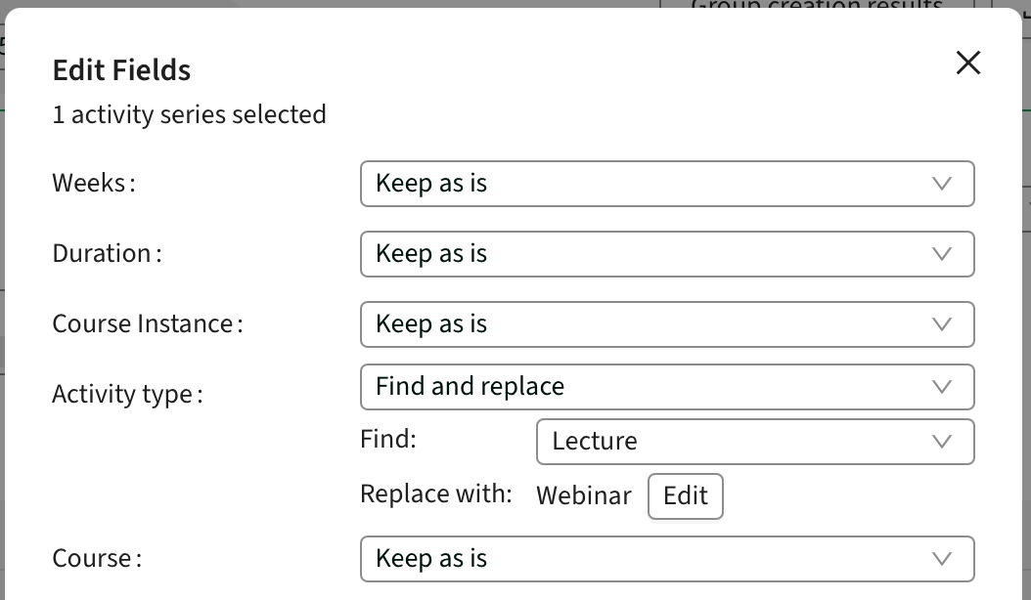
Task: Click the '1 activity series selected' text
Action: pyautogui.click(x=189, y=115)
